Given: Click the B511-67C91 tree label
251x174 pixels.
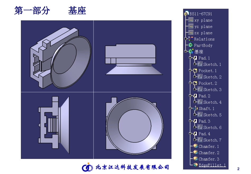Looking at the screenshot, I should click(201, 14).
